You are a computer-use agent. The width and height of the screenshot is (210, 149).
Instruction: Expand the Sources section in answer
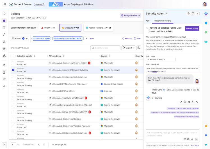point(157,98)
